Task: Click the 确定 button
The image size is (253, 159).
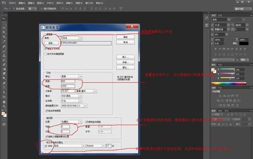Action: click(126, 37)
